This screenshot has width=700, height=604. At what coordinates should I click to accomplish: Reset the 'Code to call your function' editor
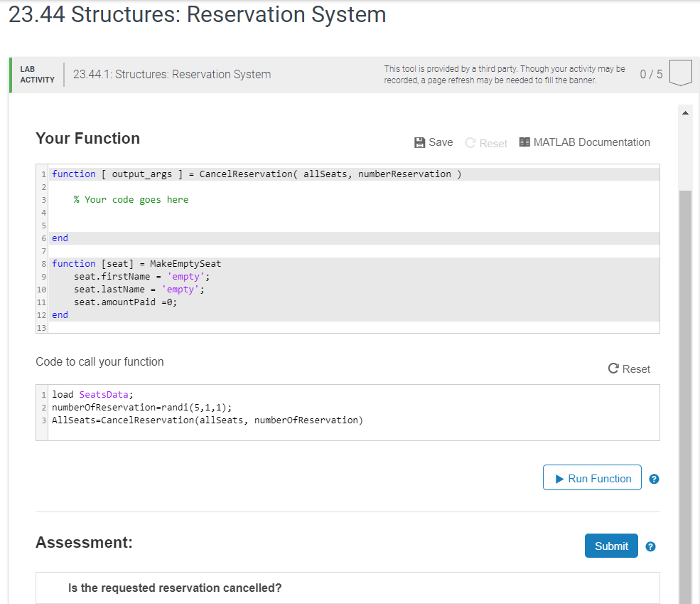click(x=629, y=369)
